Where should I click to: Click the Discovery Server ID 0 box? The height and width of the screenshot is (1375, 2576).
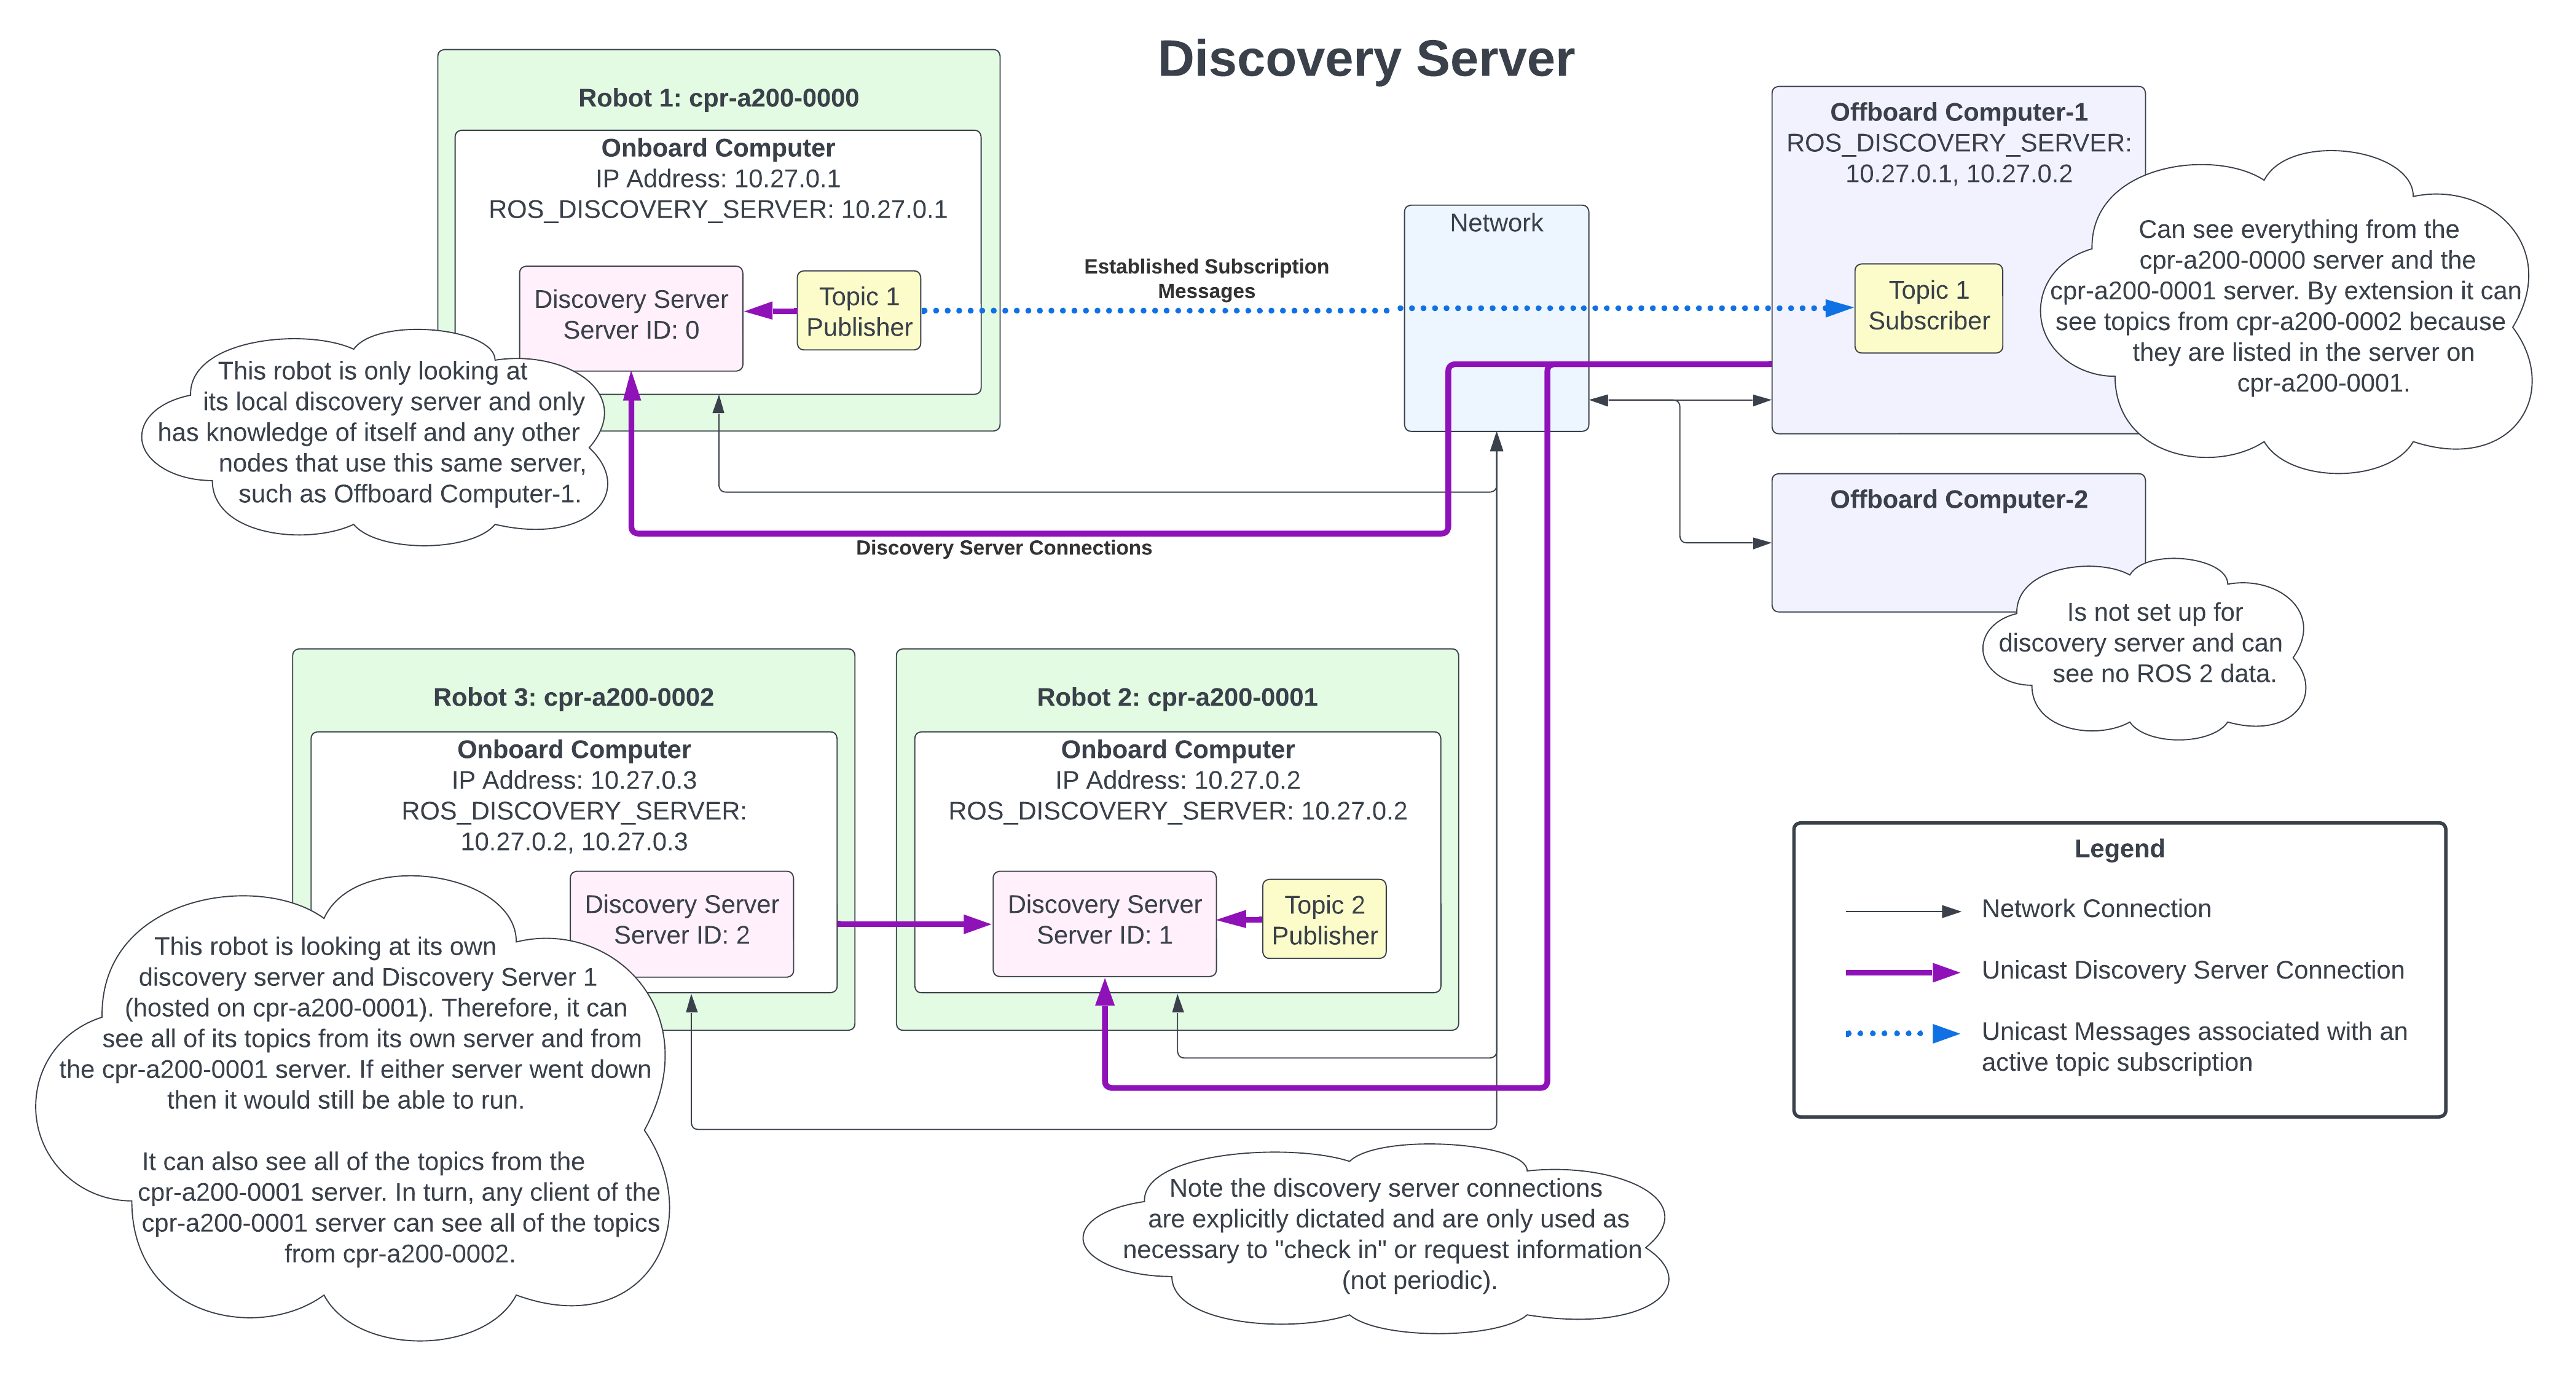(x=630, y=315)
